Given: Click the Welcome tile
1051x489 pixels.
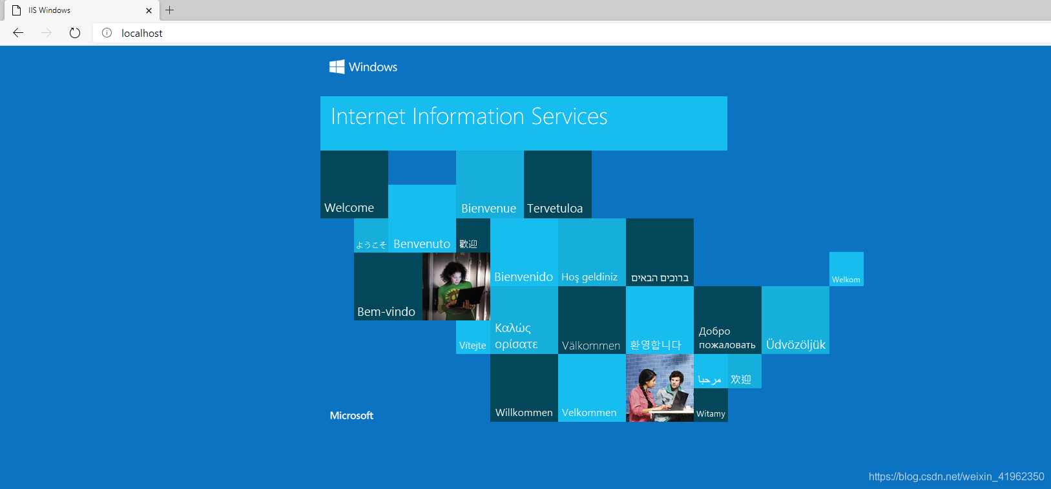Looking at the screenshot, I should click(x=354, y=184).
